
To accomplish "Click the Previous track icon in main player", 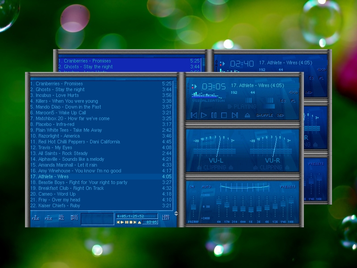I will point(194,115).
